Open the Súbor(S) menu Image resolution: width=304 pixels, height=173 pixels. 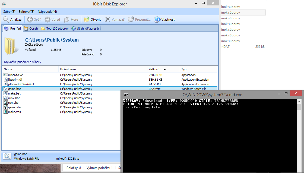tap(9, 12)
